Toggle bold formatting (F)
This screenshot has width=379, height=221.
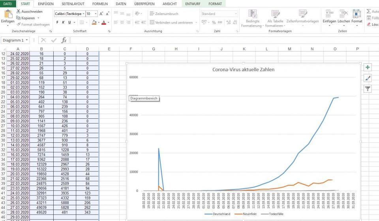pyautogui.click(x=57, y=22)
